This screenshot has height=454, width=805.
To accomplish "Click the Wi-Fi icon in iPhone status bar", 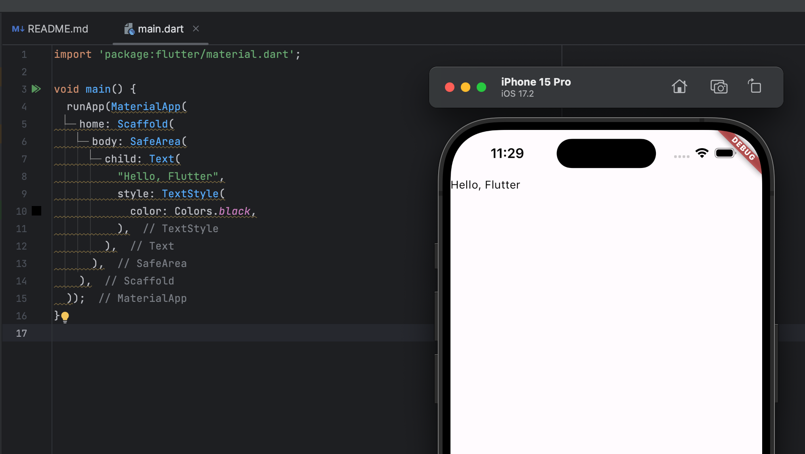I will coord(701,153).
